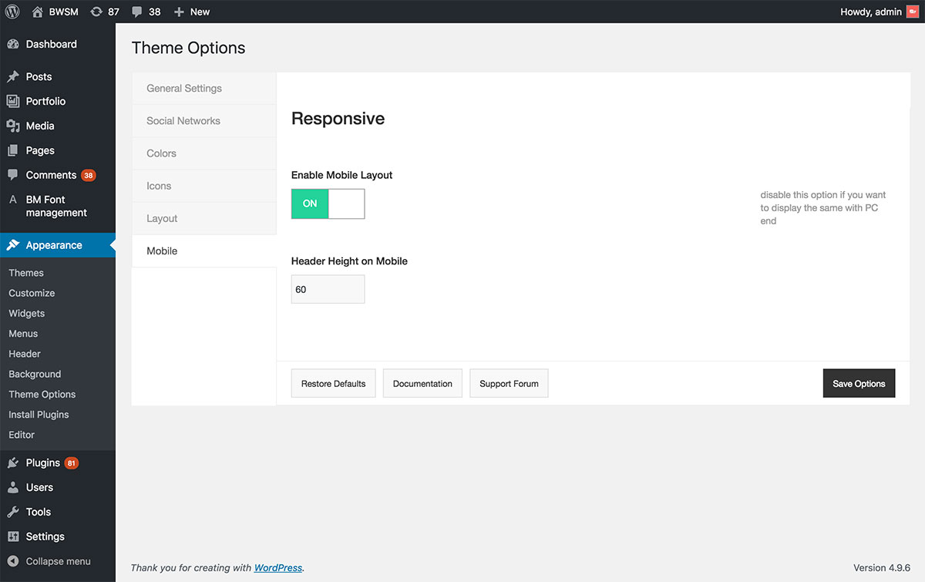Click the Responsive section heading
This screenshot has width=925, height=582.
coord(338,119)
